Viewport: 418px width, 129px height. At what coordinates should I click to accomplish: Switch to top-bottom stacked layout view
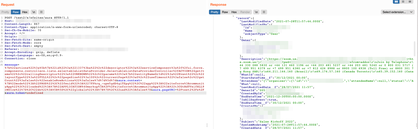(403, 2)
